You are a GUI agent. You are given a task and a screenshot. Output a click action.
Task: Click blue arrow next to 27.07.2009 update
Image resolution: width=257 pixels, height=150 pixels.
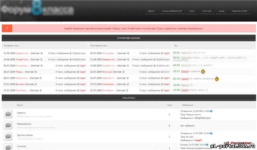pyautogui.click(x=211, y=133)
